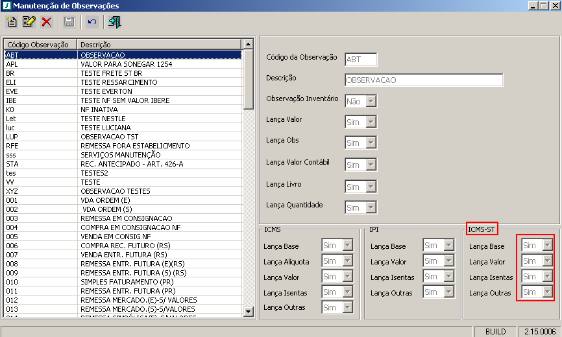The width and height of the screenshot is (562, 337).
Task: Click the list scrollbar down arrow
Action: [x=248, y=312]
